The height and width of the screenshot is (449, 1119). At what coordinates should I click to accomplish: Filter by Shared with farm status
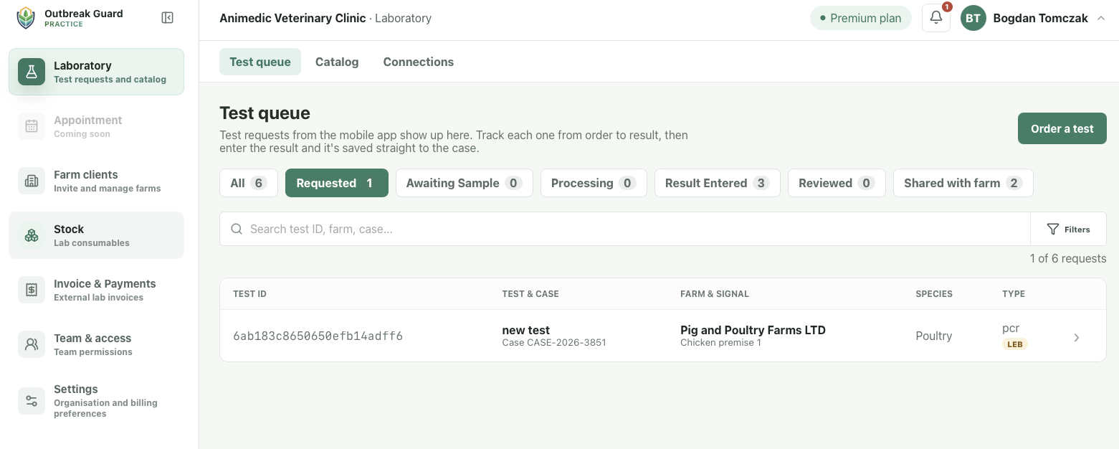coord(963,183)
